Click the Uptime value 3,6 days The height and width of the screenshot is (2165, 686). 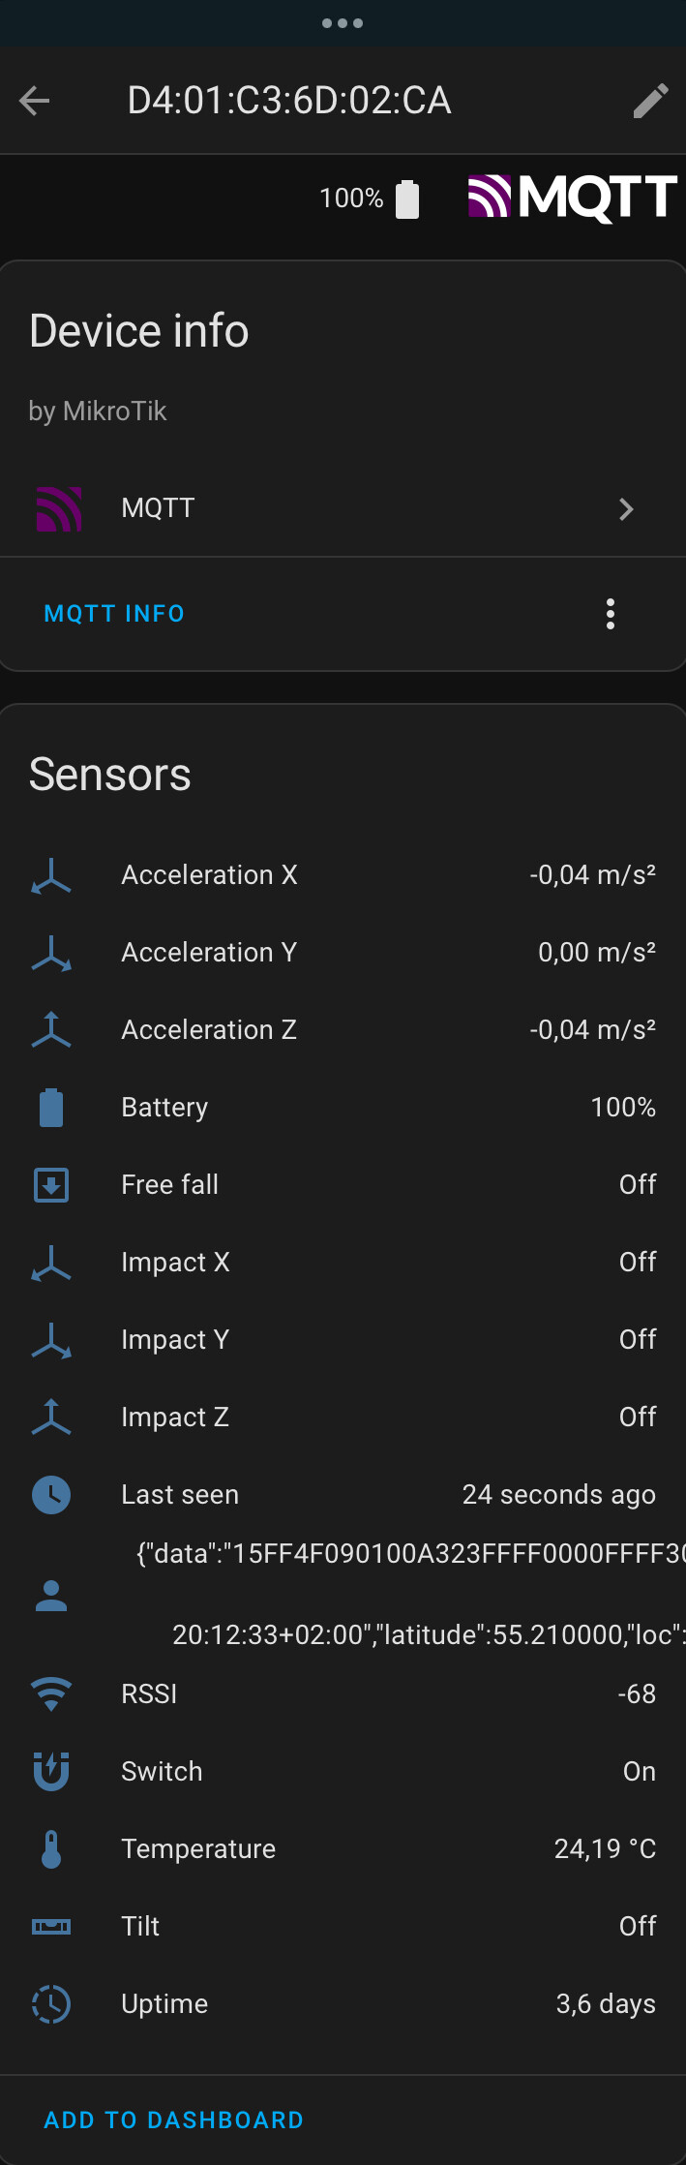[x=606, y=2004]
